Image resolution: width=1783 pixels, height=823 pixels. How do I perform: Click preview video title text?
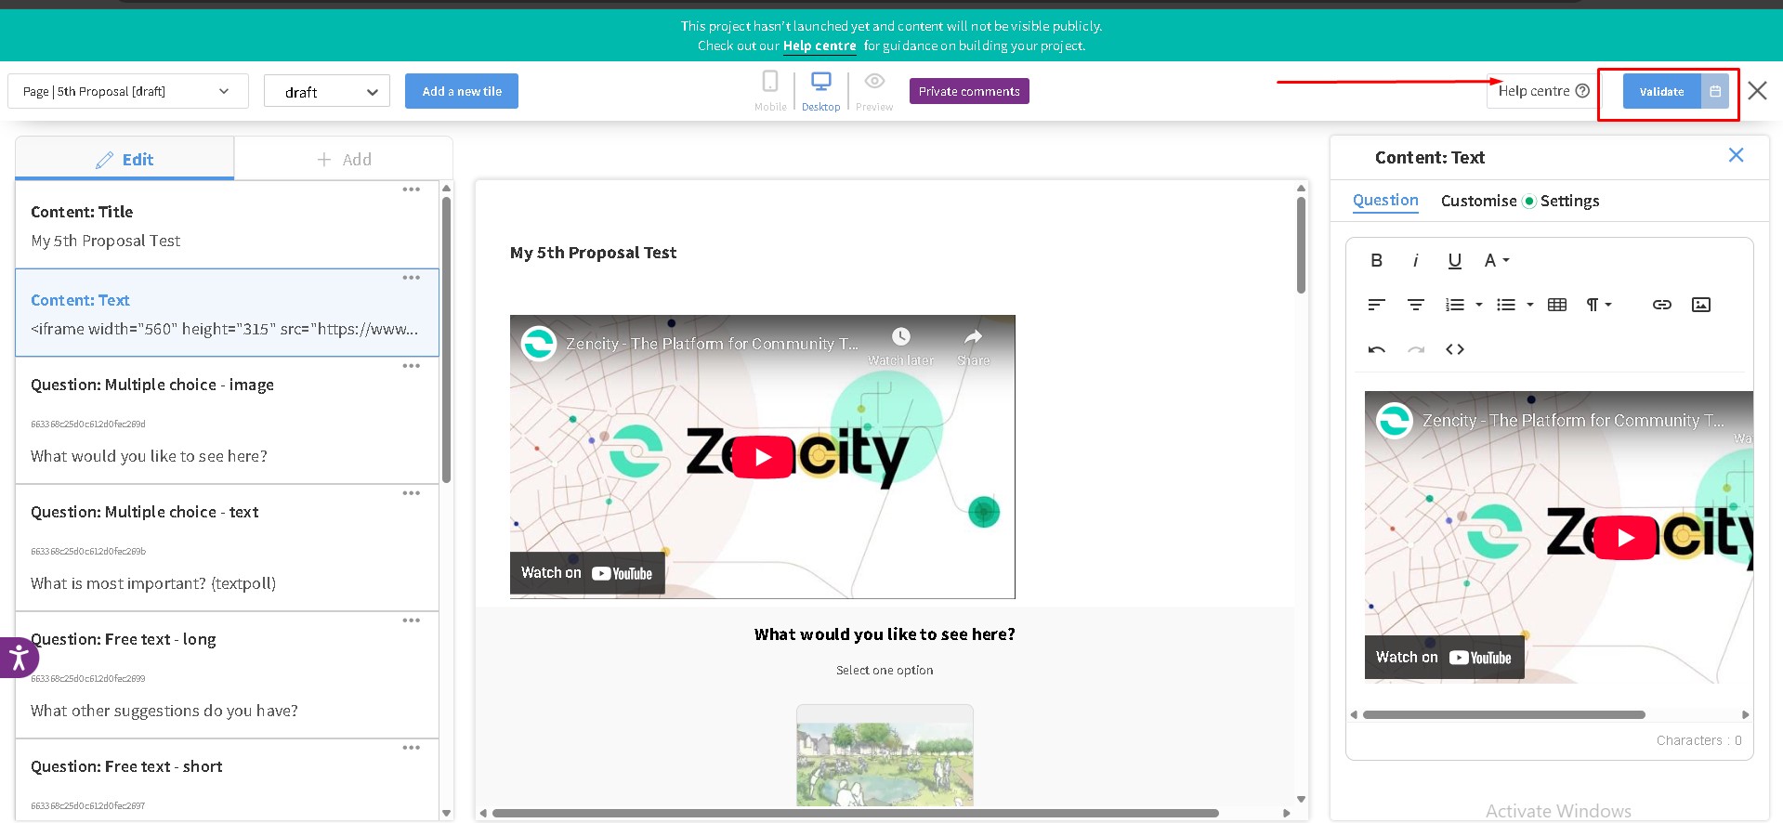(712, 344)
